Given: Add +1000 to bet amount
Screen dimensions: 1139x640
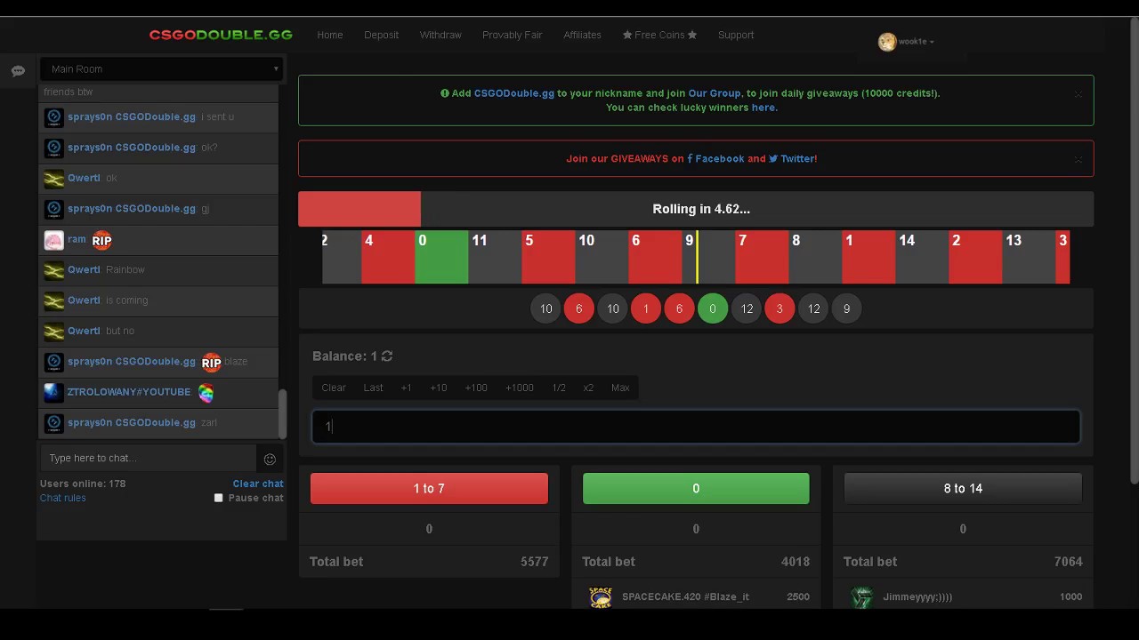Looking at the screenshot, I should 520,388.
